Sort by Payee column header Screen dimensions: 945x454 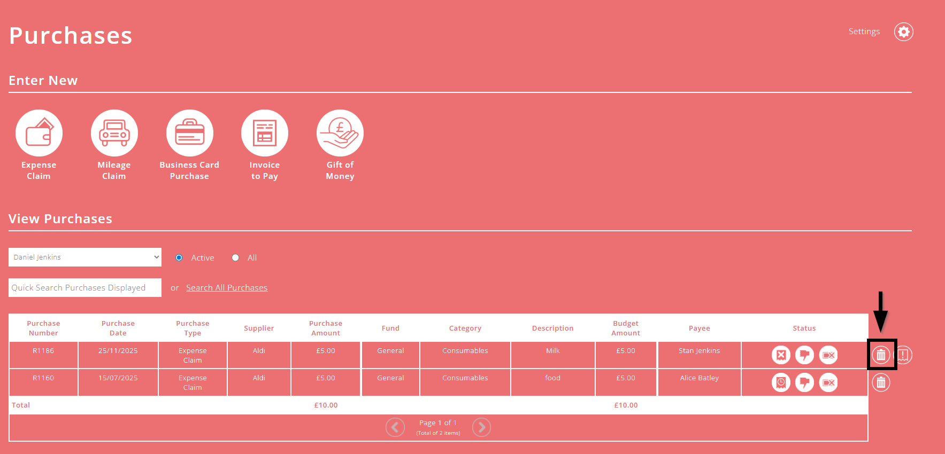700,328
